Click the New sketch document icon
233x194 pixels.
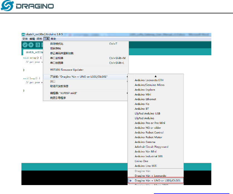click(x=38, y=45)
